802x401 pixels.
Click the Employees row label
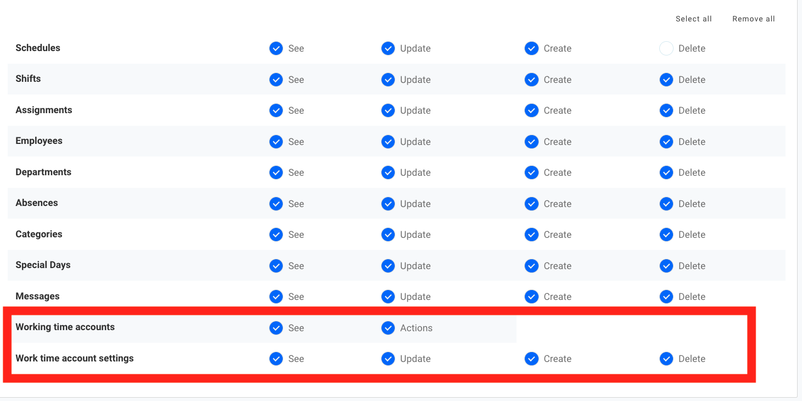click(39, 141)
